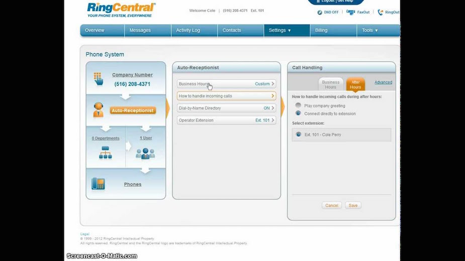Image resolution: width=465 pixels, height=261 pixels.
Task: Expand How to handle incoming calls row
Action: 226,96
